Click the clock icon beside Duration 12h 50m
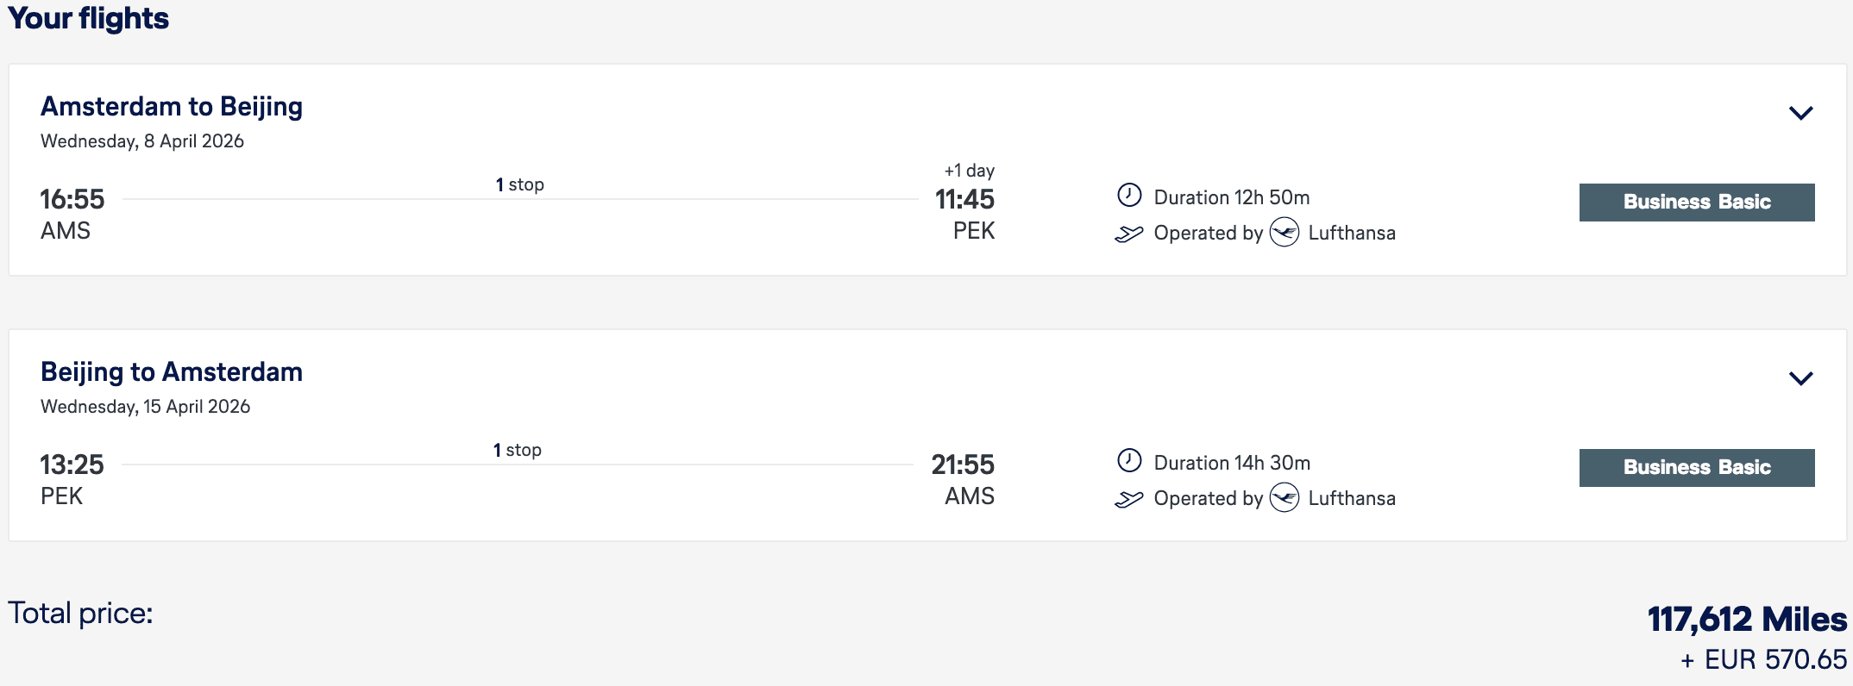The image size is (1853, 686). click(x=1129, y=196)
